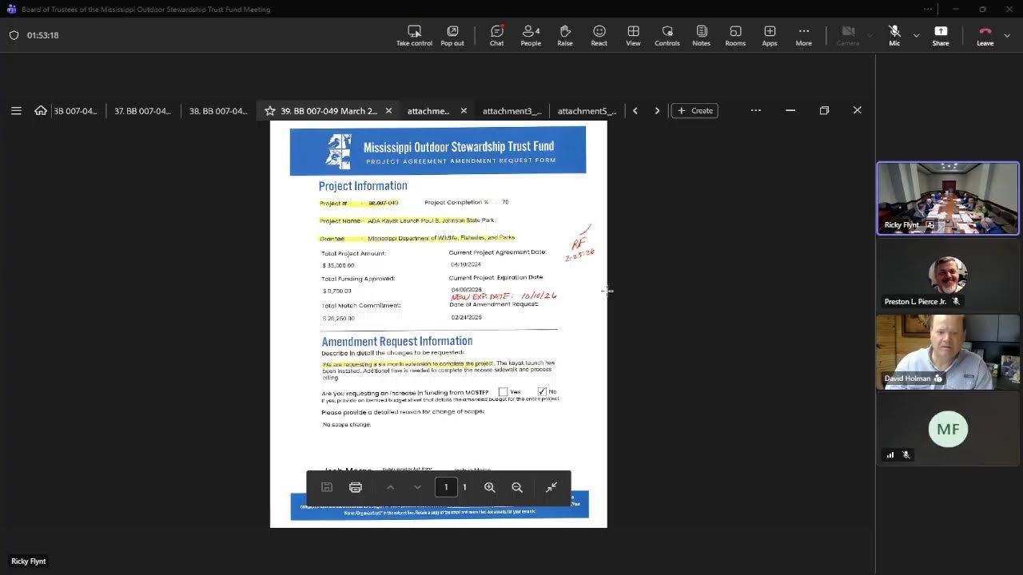This screenshot has height=575, width=1023.
Task: Show previous tabs with the left chevron
Action: (635, 111)
